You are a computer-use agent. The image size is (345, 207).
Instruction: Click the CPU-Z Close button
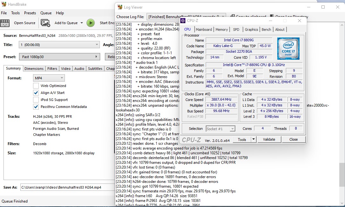(293, 139)
